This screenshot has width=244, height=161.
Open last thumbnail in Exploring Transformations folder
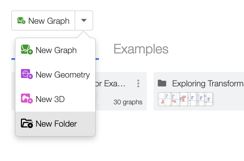coord(208,99)
